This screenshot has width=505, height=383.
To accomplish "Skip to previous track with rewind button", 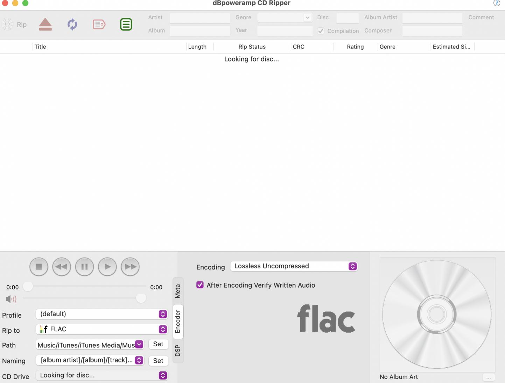I will 62,267.
